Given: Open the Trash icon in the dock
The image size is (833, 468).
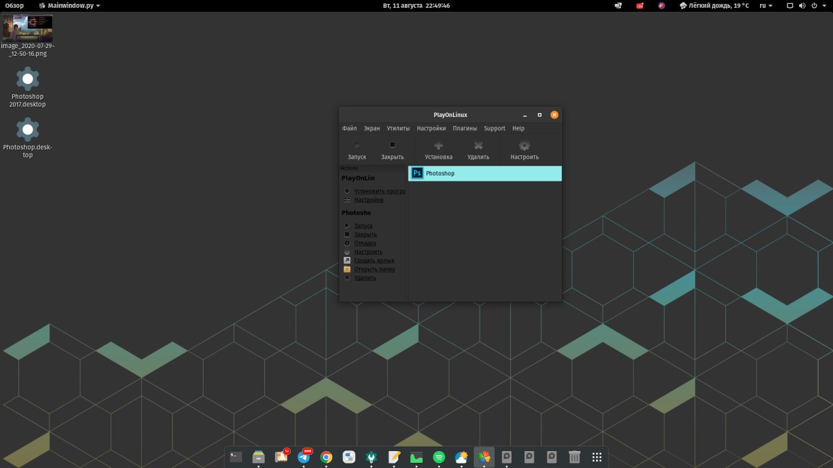Looking at the screenshot, I should click(574, 457).
